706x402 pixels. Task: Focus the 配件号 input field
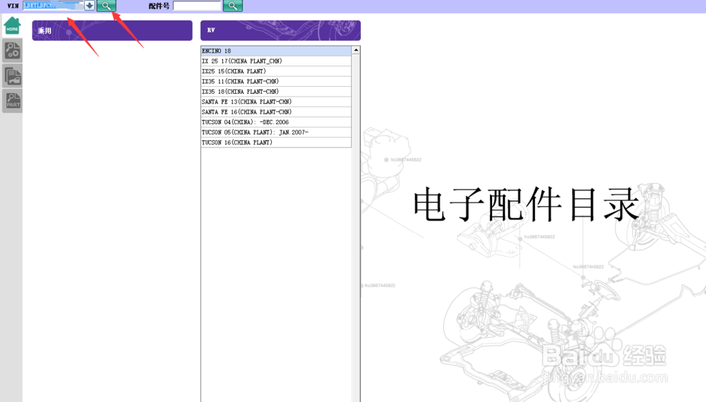tap(197, 6)
